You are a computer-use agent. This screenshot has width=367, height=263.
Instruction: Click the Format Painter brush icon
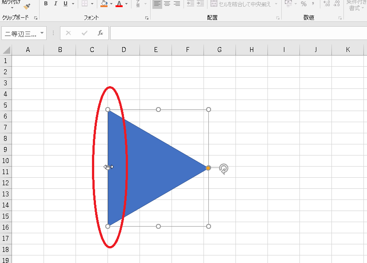(27, 7)
